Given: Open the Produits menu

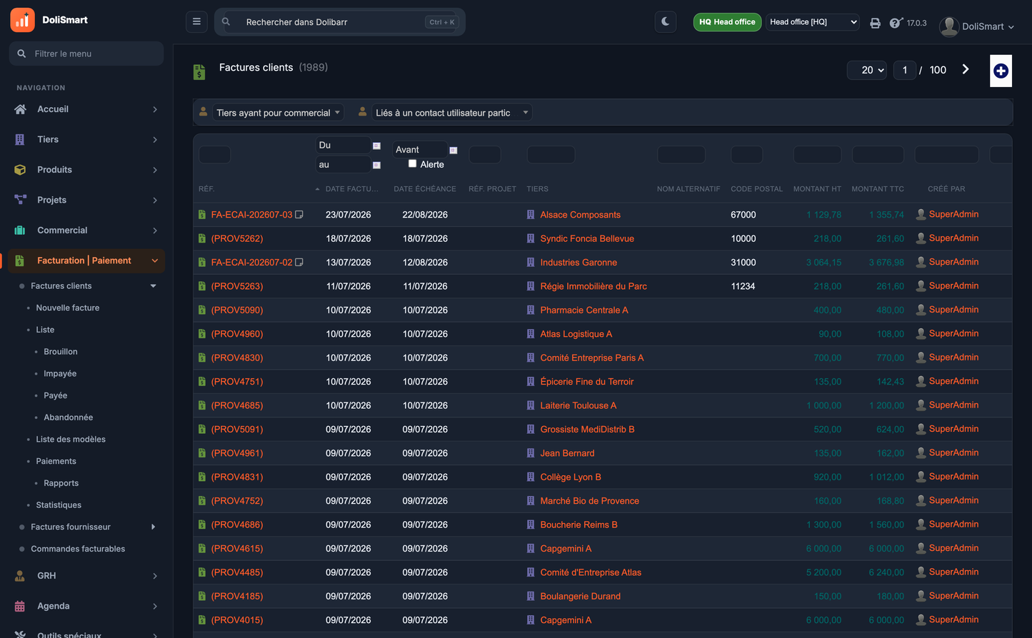Looking at the screenshot, I should 86,170.
